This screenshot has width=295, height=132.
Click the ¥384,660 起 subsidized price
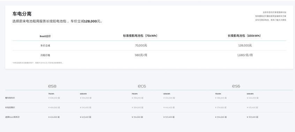tap(137, 108)
